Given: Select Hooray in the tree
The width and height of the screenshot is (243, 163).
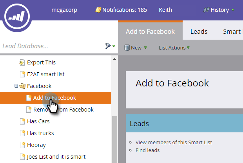Looking at the screenshot, I should (x=36, y=145).
